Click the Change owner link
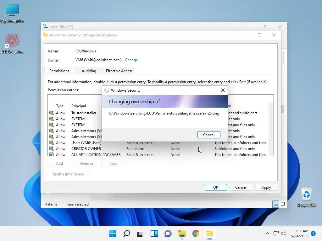 click(x=131, y=60)
